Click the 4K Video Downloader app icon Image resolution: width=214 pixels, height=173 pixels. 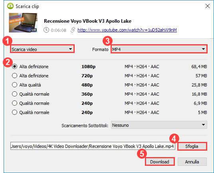(10, 6)
